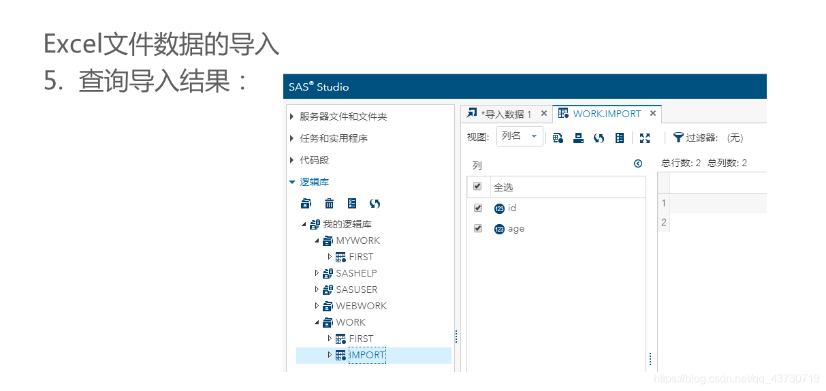Viewport: 826px width, 391px height.
Task: Expand FIRST table node under MYWORK
Action: pyautogui.click(x=330, y=257)
